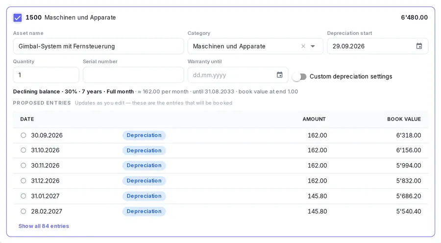Click the Depreciation badge for 31.10.2026
The image size is (441, 243).
point(144,150)
